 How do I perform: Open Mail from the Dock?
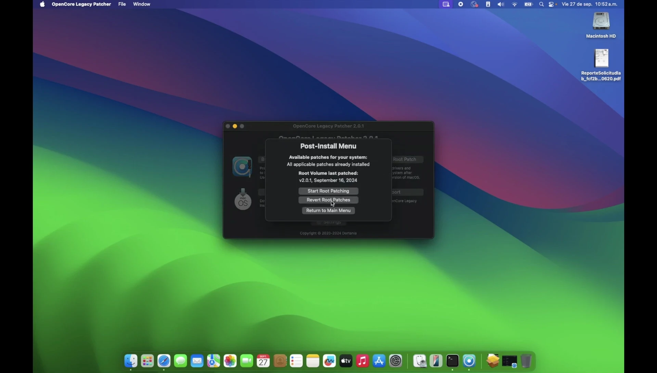pos(197,361)
